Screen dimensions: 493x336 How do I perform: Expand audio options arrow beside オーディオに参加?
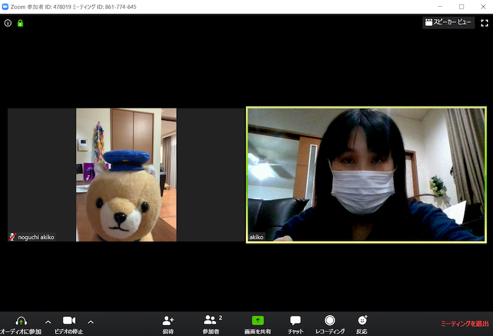coord(48,322)
